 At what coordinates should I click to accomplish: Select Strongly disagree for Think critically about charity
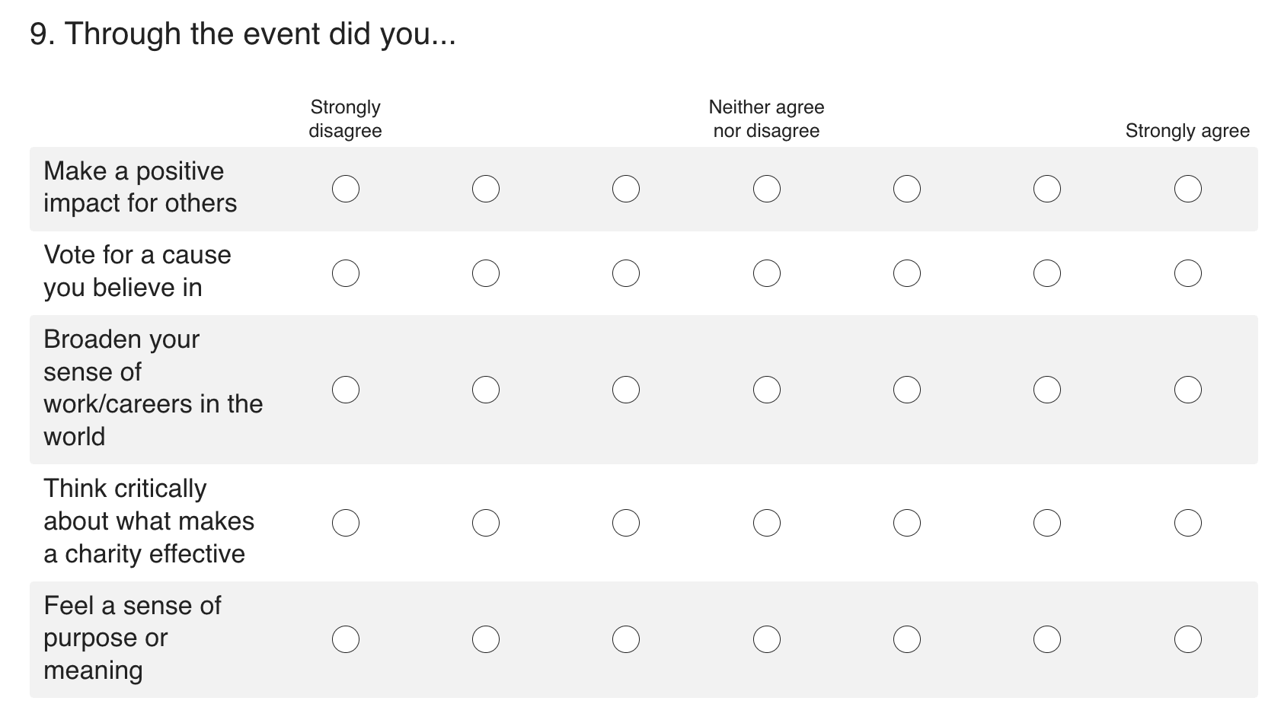click(346, 523)
